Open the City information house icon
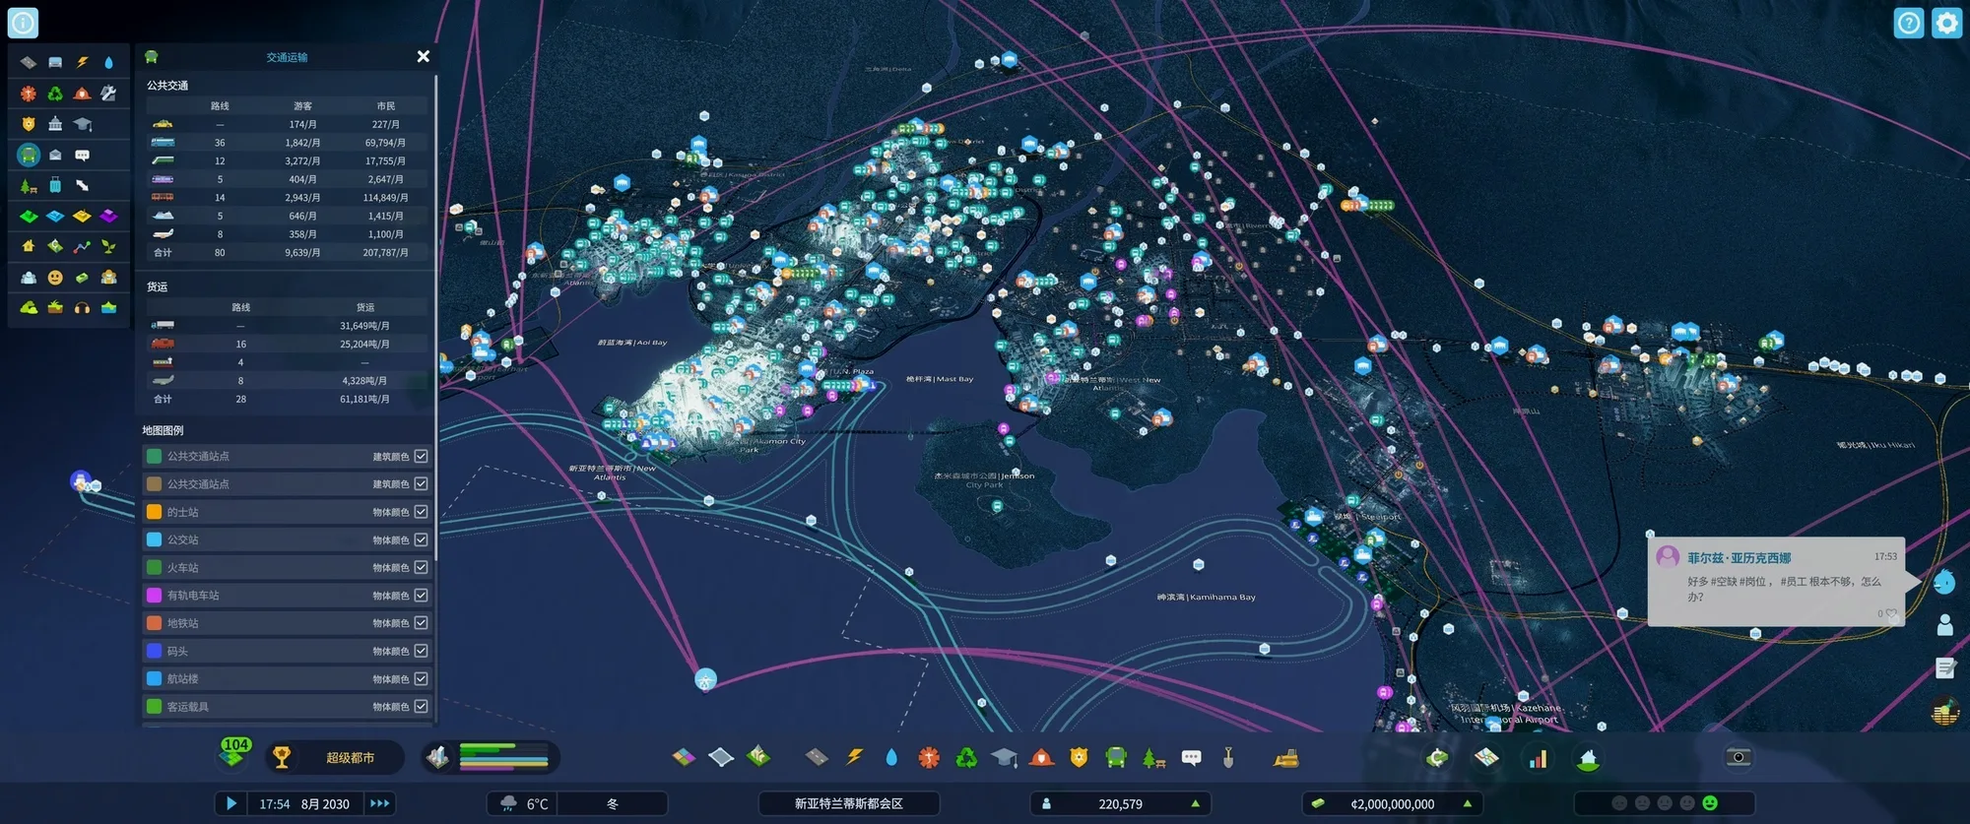This screenshot has height=824, width=1970. (1588, 757)
